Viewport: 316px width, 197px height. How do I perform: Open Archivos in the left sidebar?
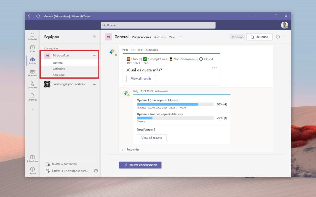[33, 97]
